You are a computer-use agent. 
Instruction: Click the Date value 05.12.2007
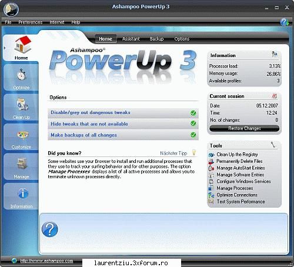[267, 106]
